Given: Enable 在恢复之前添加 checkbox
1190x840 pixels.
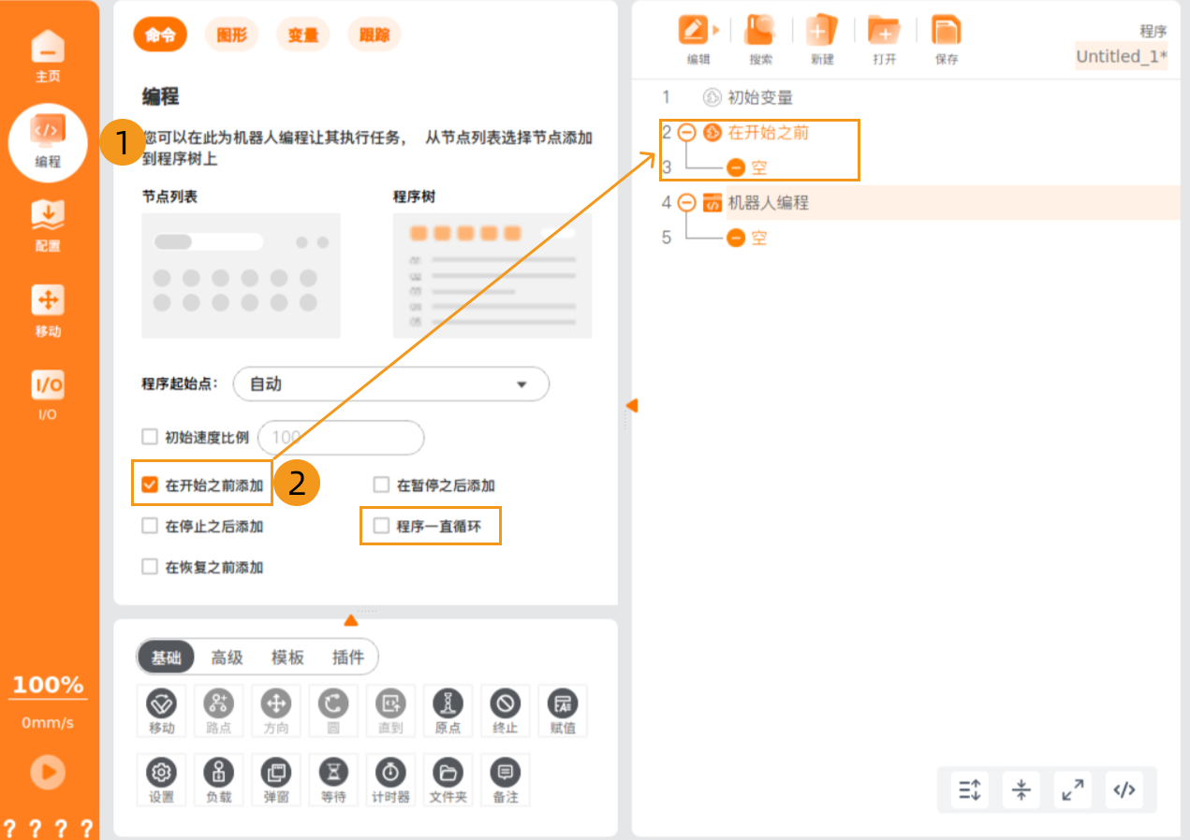Looking at the screenshot, I should click(x=149, y=567).
